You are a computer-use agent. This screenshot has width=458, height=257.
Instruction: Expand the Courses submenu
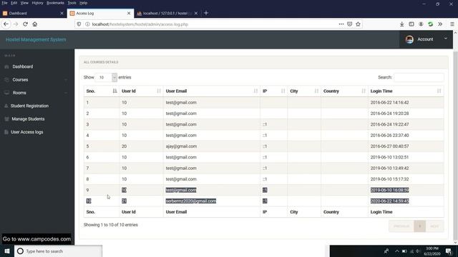66,80
